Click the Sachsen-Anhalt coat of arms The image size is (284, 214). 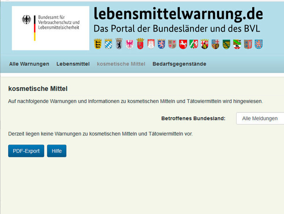point(237,44)
